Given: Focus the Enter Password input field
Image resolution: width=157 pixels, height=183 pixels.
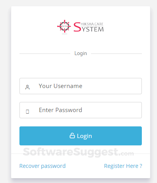Looking at the screenshot, I should 80,110.
